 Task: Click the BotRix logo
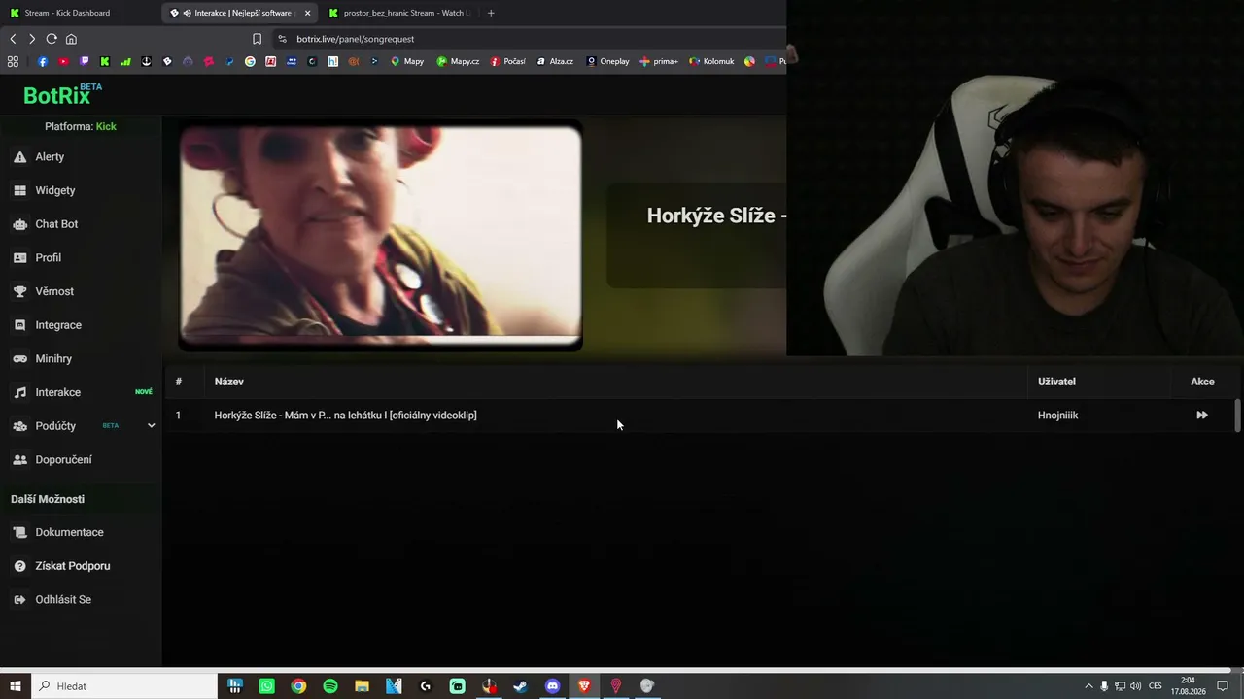click(61, 94)
